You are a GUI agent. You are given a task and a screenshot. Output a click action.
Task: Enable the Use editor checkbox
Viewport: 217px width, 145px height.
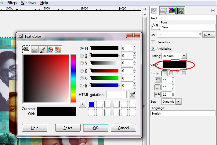153,42
